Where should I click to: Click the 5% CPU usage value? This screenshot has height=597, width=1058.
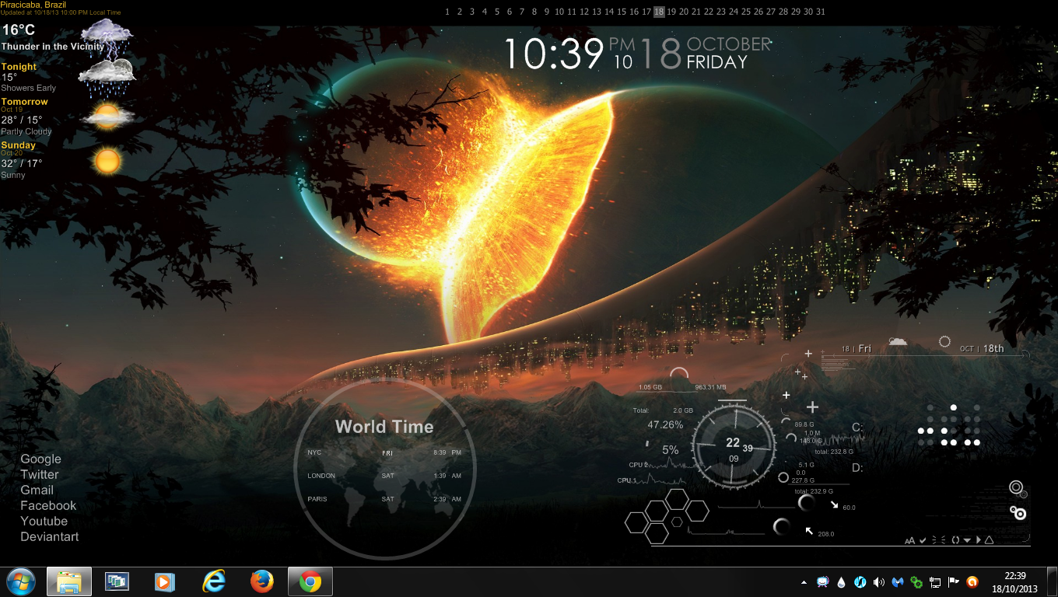(670, 450)
